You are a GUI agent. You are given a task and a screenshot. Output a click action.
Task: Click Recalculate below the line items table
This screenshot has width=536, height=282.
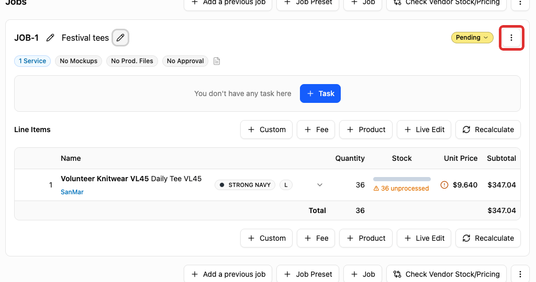click(x=488, y=238)
